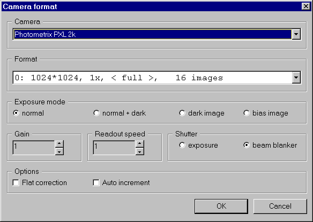
Task: Decrease the Gain value with down arrow
Action: point(59,151)
